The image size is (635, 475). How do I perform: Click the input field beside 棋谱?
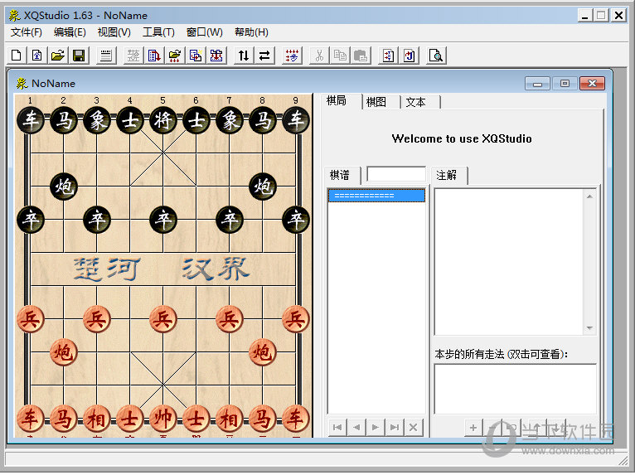(396, 174)
